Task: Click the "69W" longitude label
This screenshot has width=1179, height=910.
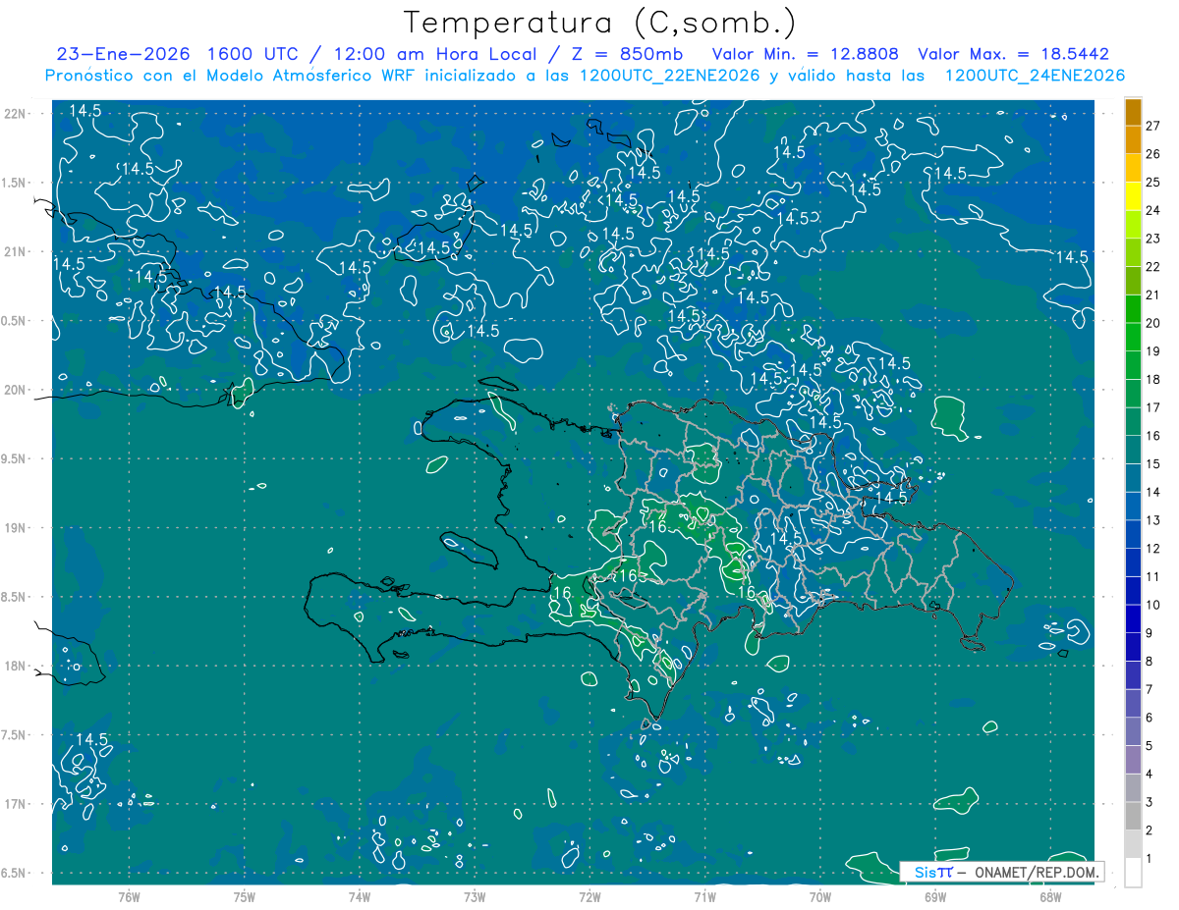Action: coord(935,897)
